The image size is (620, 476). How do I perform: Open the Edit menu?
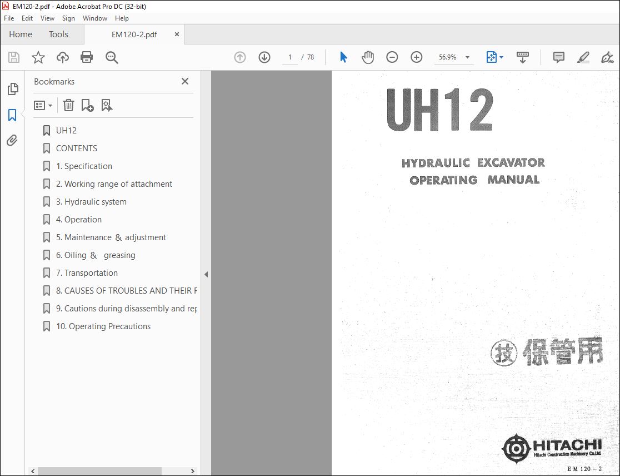click(x=27, y=18)
